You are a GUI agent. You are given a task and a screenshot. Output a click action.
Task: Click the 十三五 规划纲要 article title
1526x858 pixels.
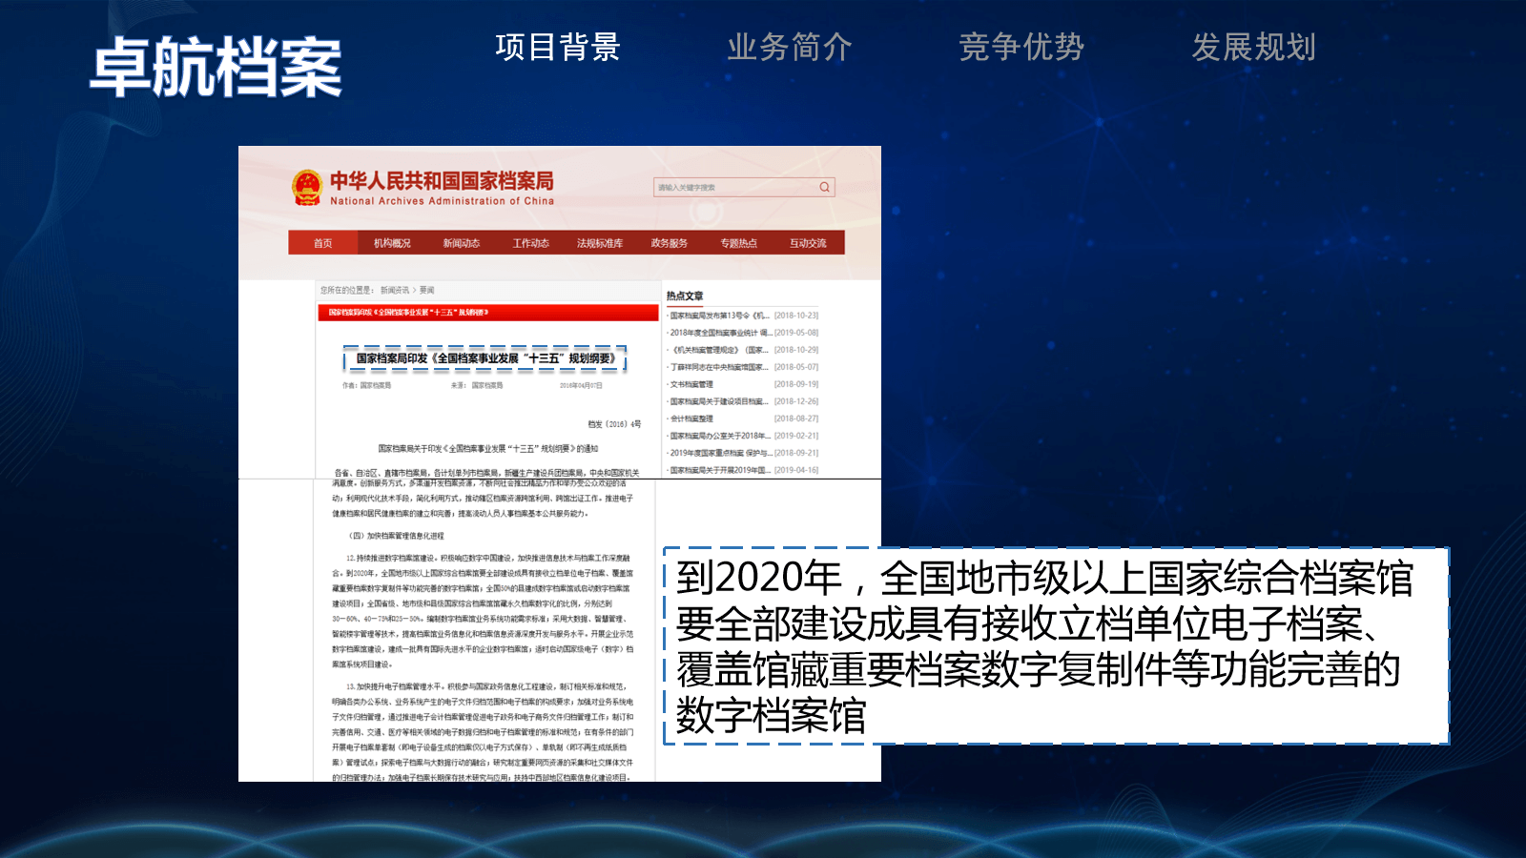pos(485,358)
